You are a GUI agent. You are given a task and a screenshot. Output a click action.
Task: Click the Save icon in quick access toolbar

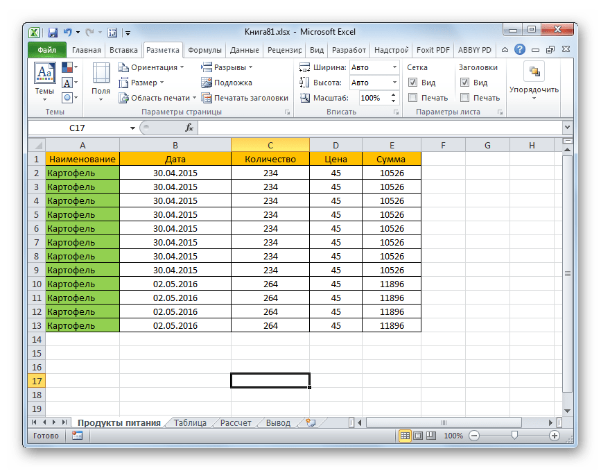53,33
